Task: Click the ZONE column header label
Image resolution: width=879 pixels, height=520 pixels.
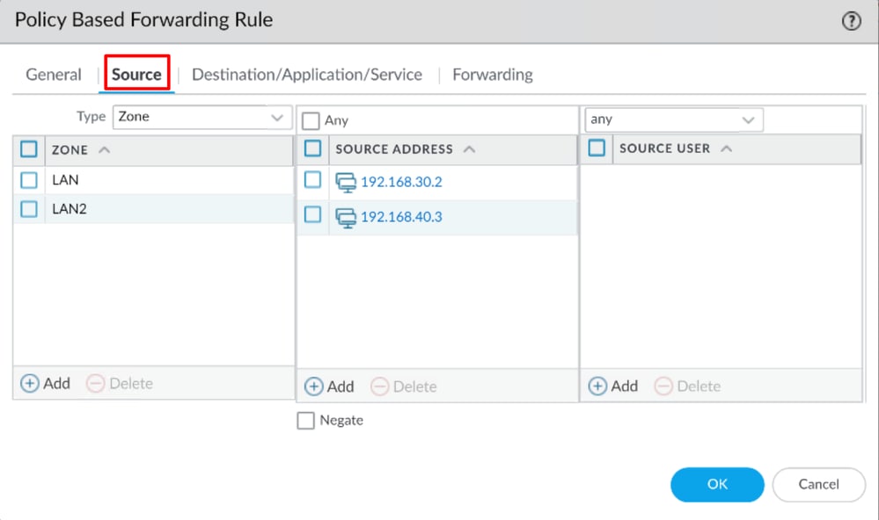Action: tap(70, 150)
